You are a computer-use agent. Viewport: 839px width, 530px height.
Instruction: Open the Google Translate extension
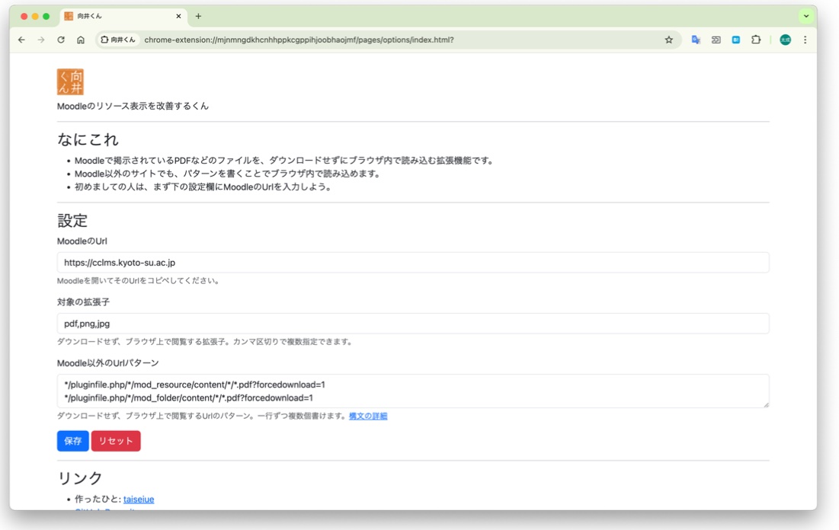click(x=696, y=40)
